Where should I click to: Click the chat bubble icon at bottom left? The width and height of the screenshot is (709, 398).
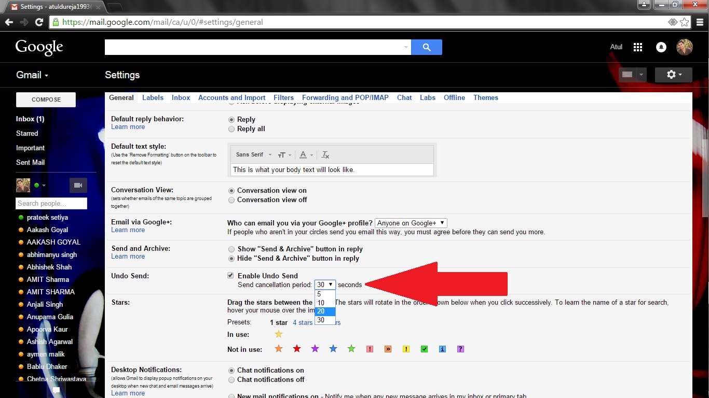tap(56, 391)
